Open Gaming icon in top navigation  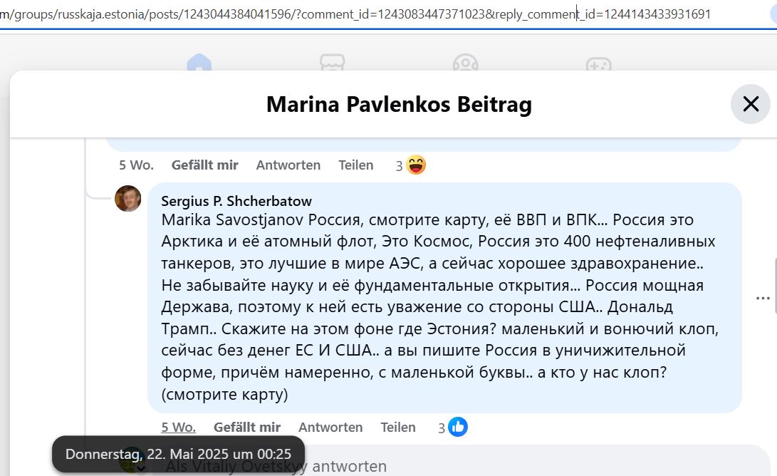click(x=599, y=63)
